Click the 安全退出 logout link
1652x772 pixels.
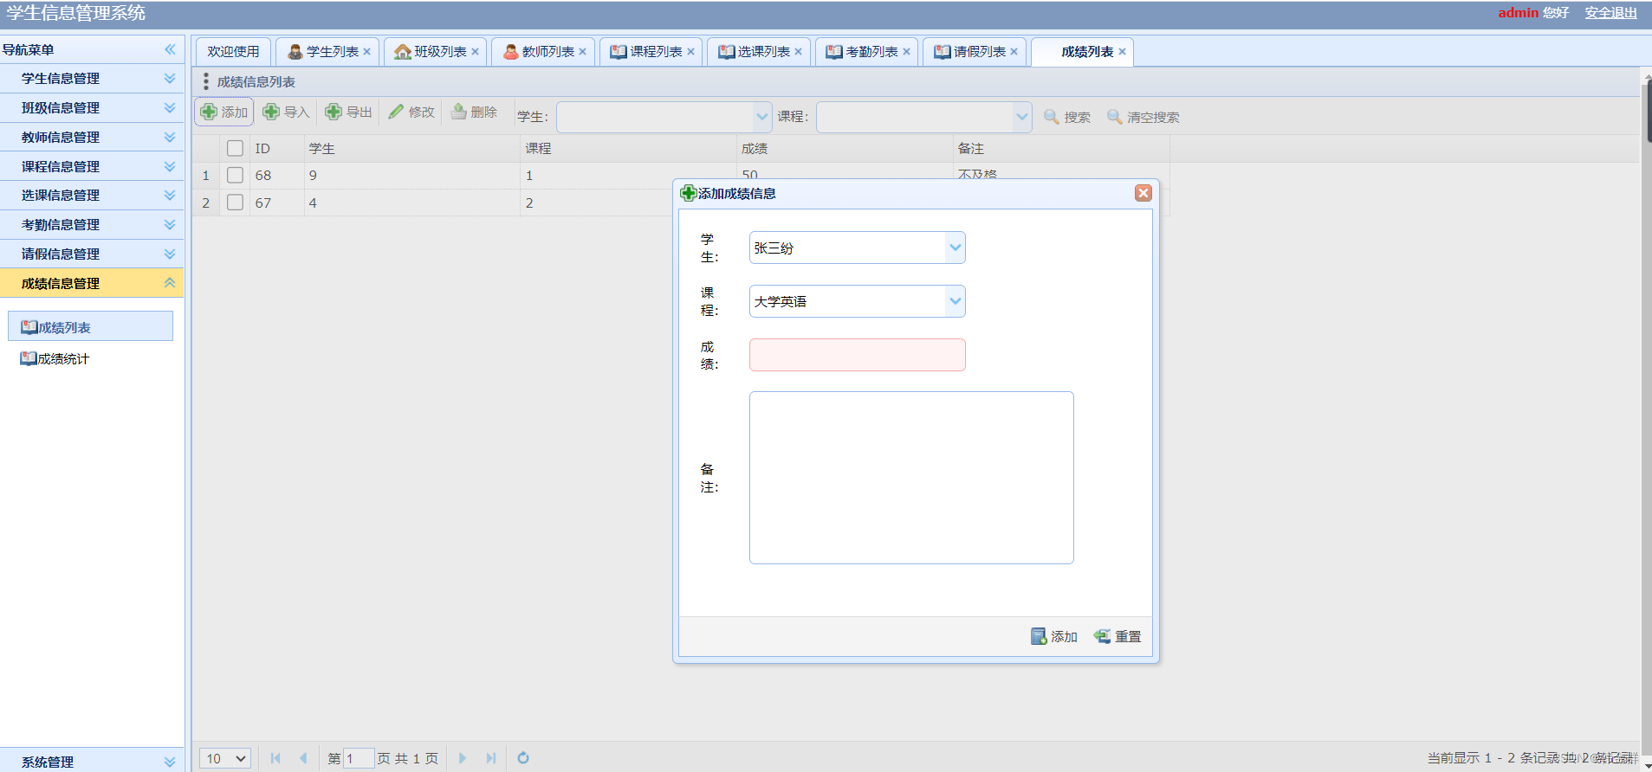pos(1611,13)
